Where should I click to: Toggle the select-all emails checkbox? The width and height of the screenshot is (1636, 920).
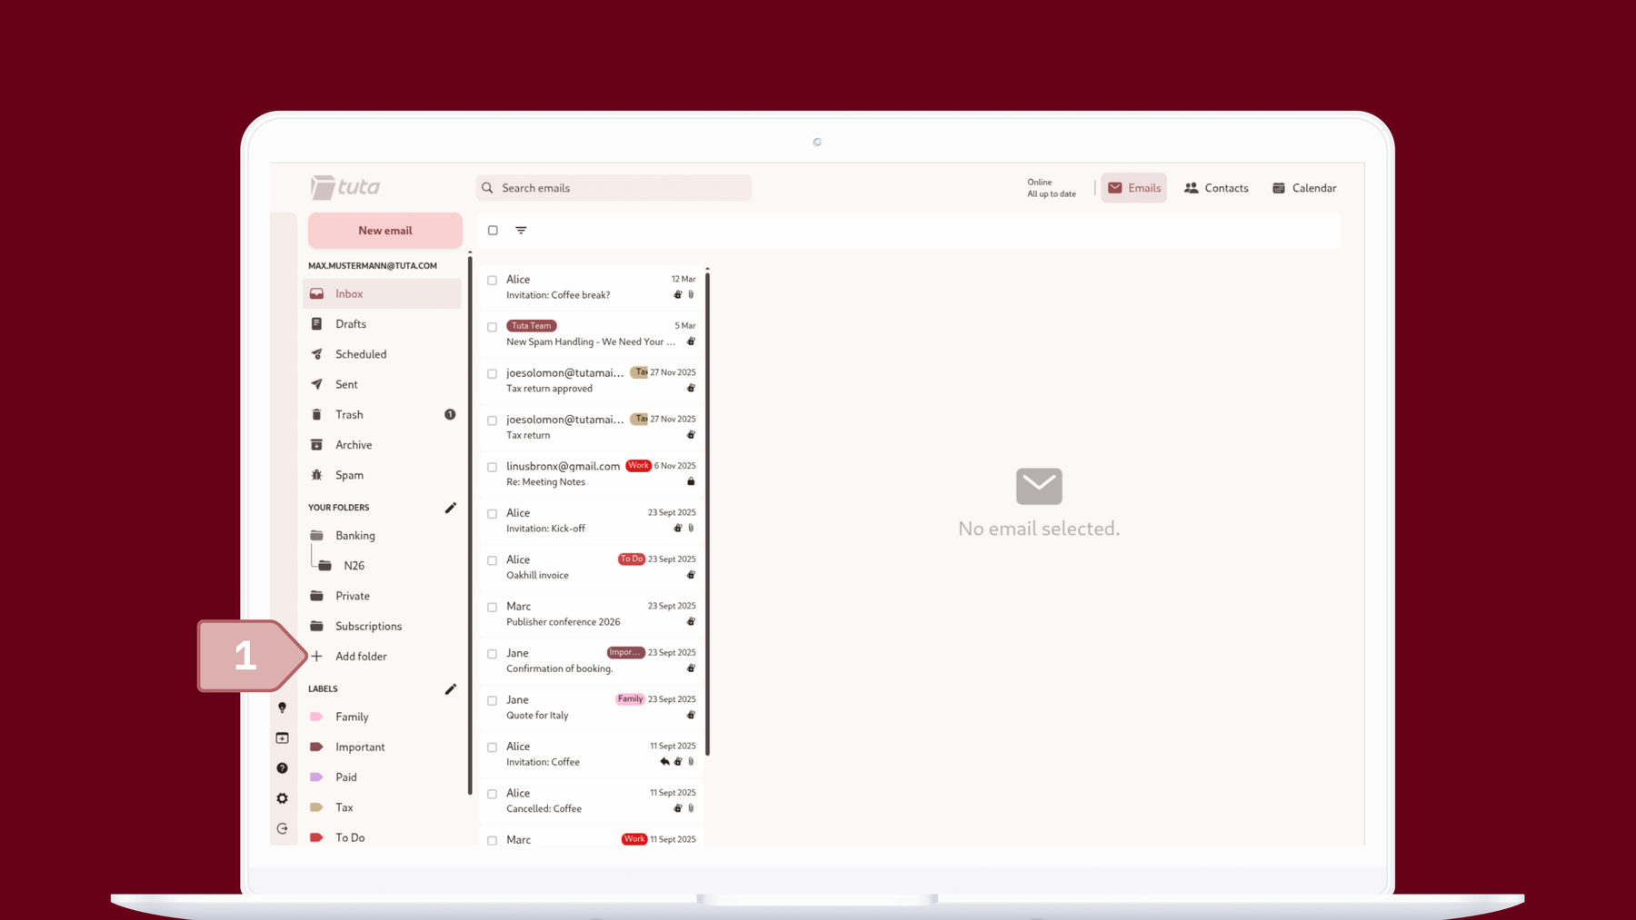(x=493, y=231)
